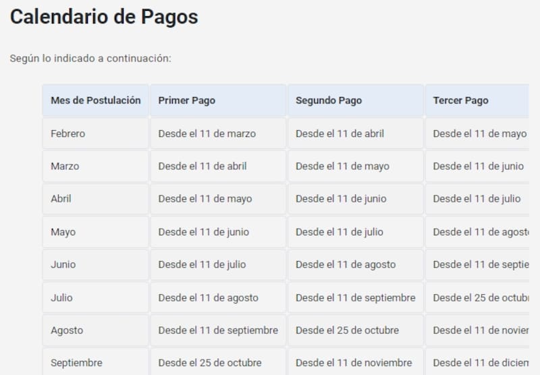
Task: Select Segundo Pago cell in the Septiembre row
Action: tap(354, 363)
